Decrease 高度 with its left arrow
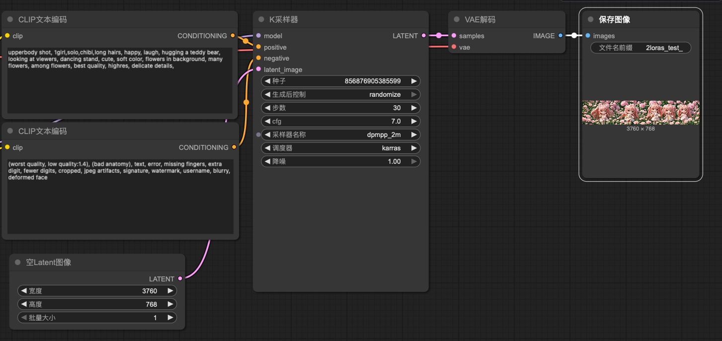The width and height of the screenshot is (722, 341). click(23, 304)
